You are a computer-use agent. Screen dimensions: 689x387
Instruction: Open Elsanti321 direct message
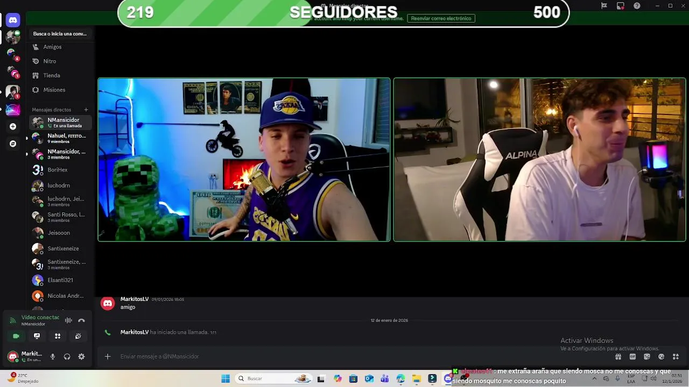point(60,280)
